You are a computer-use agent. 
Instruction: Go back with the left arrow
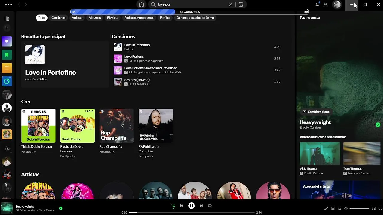19,4
